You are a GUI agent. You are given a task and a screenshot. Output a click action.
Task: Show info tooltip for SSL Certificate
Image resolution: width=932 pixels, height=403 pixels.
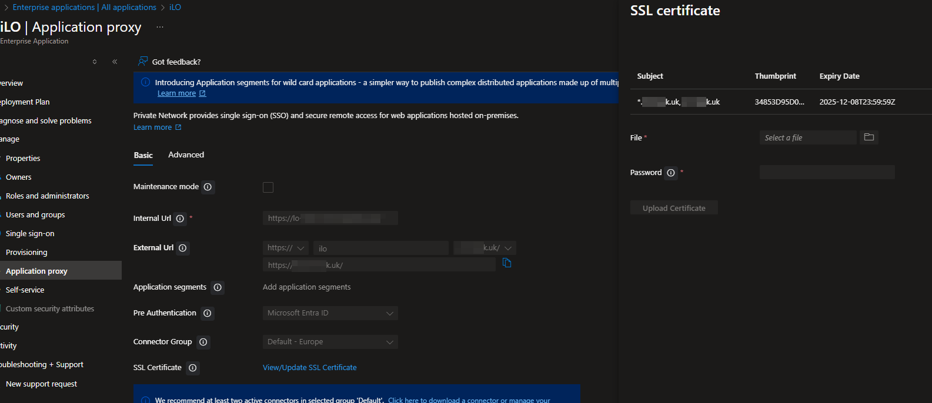pos(193,368)
